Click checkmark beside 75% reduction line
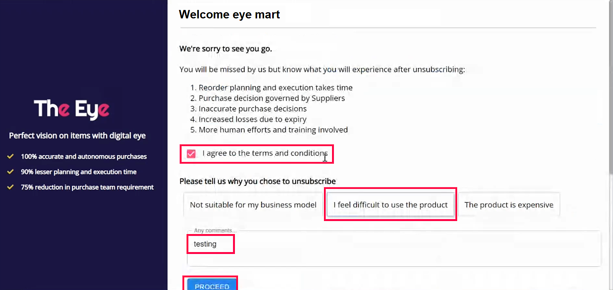This screenshot has width=613, height=290. [x=10, y=187]
